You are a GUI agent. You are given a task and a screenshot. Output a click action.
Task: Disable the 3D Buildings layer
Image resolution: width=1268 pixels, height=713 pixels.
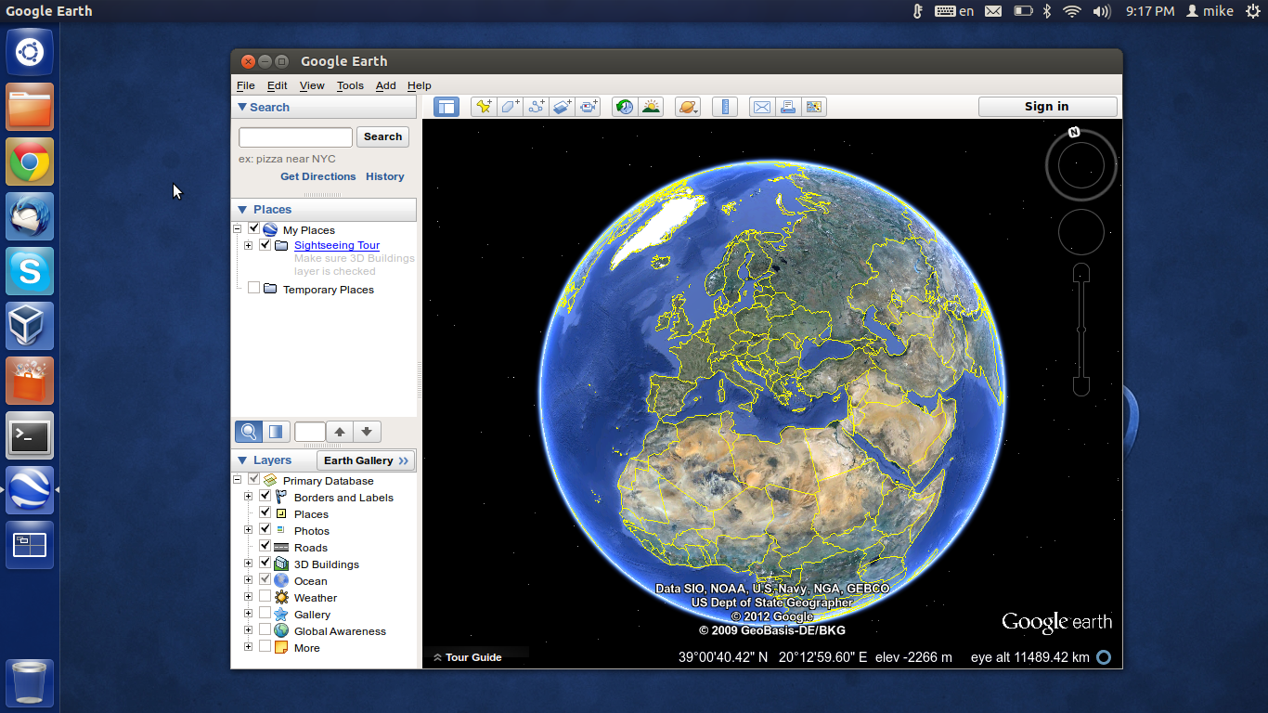click(265, 563)
